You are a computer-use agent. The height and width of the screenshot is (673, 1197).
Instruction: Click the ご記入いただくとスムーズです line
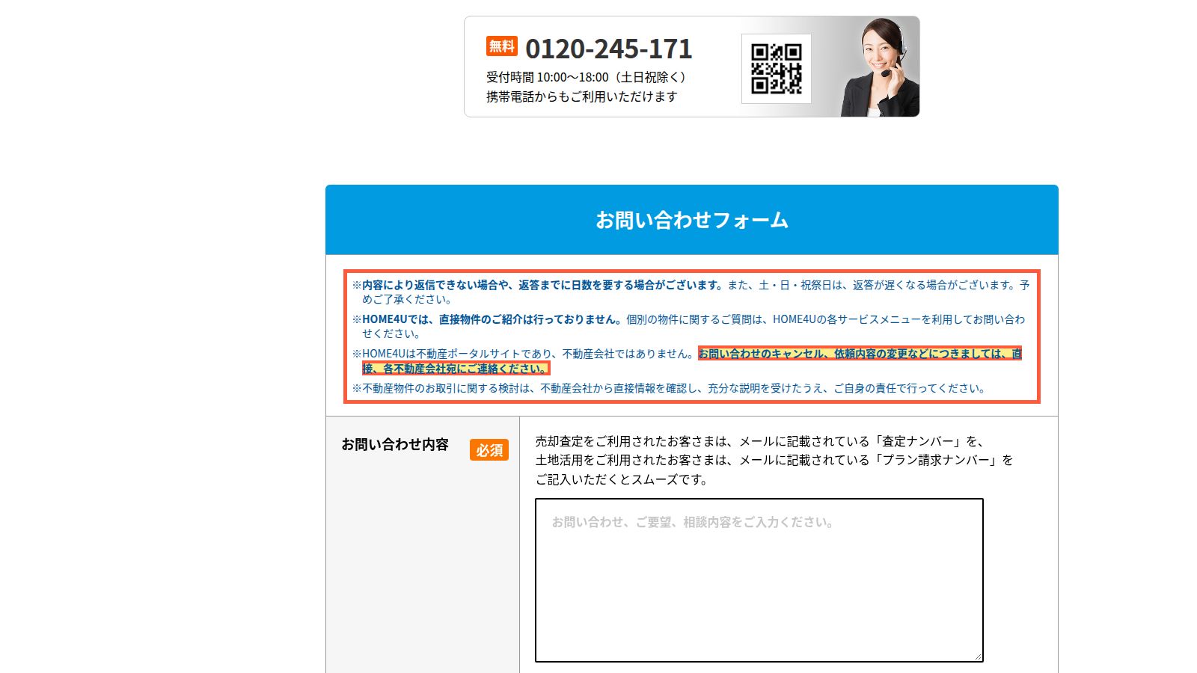[622, 479]
